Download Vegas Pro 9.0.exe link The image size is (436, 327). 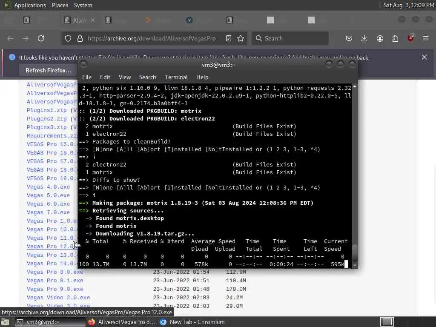pyautogui.click(x=55, y=289)
